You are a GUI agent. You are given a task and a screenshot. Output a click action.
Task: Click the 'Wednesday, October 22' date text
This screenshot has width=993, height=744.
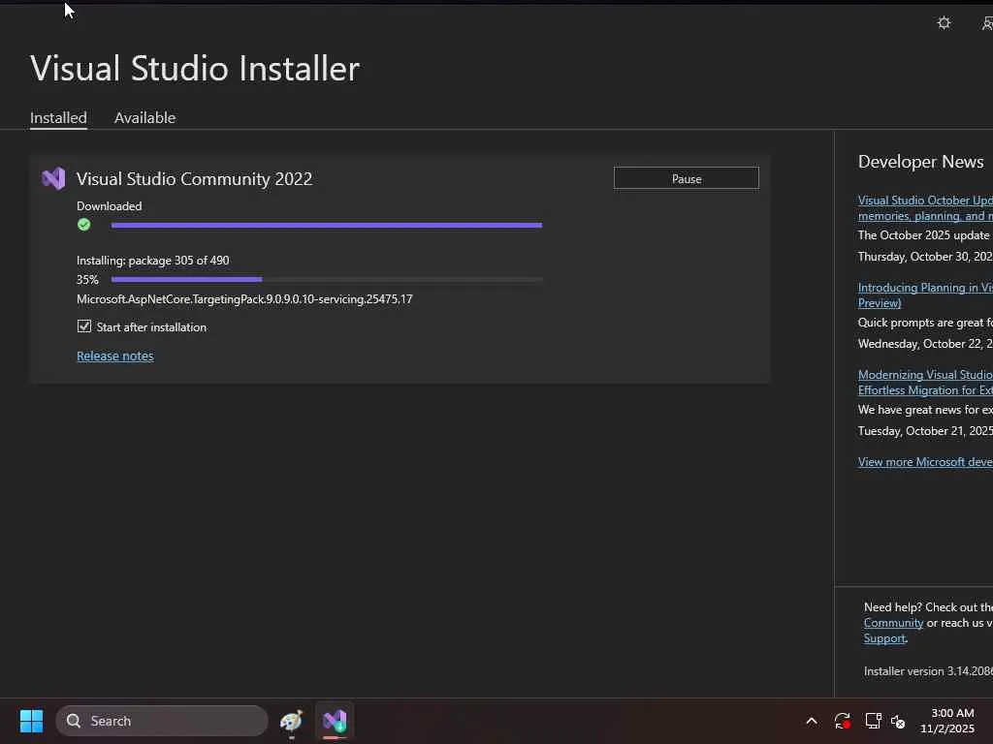[925, 344]
